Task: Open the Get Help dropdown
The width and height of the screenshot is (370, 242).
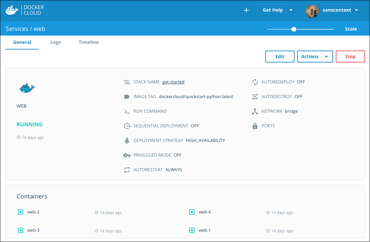Action: point(278,10)
